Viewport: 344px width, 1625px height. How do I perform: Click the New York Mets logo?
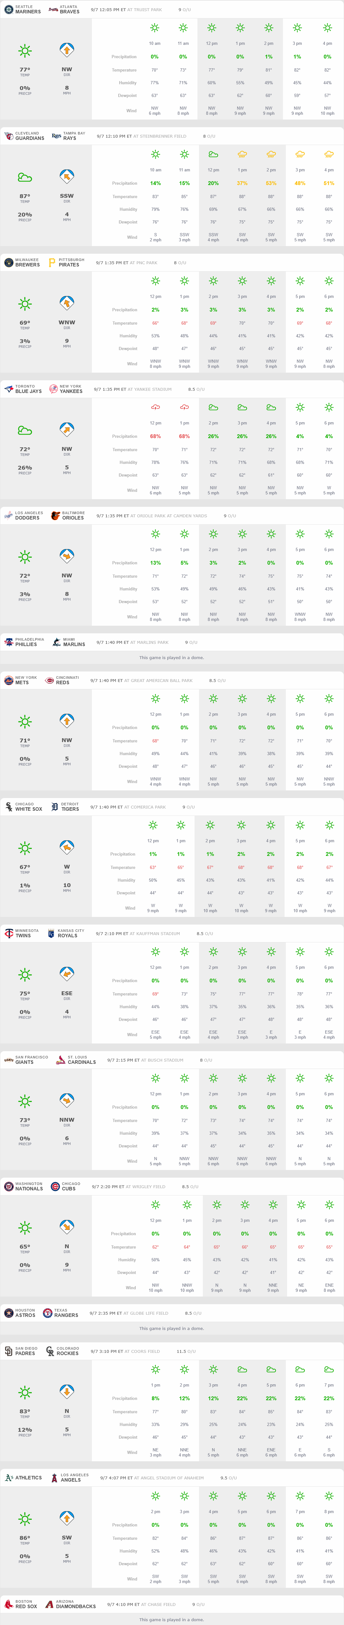pos(9,681)
